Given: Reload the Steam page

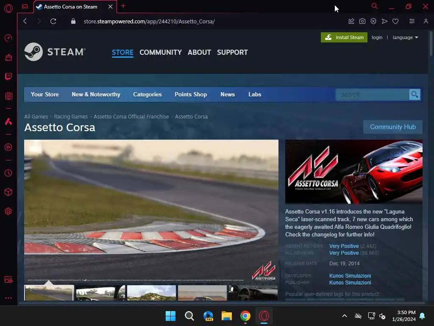Looking at the screenshot, I should pos(53,21).
